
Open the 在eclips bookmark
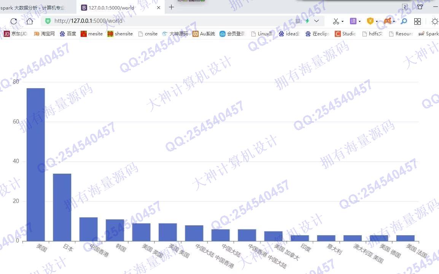click(x=317, y=34)
